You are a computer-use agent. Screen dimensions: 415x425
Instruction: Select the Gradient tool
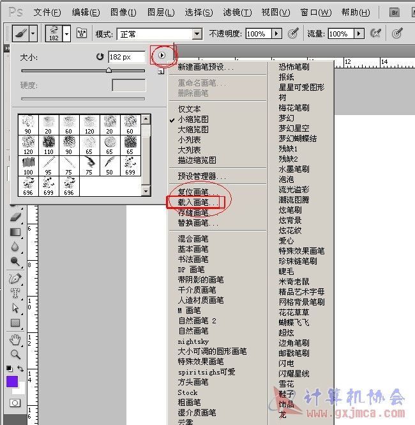pos(15,232)
